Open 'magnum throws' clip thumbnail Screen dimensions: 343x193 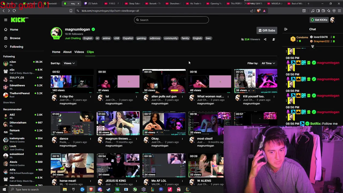pos(118,123)
